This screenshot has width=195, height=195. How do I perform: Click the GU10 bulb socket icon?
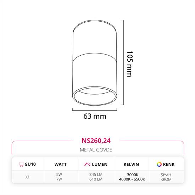pyautogui.click(x=21, y=164)
